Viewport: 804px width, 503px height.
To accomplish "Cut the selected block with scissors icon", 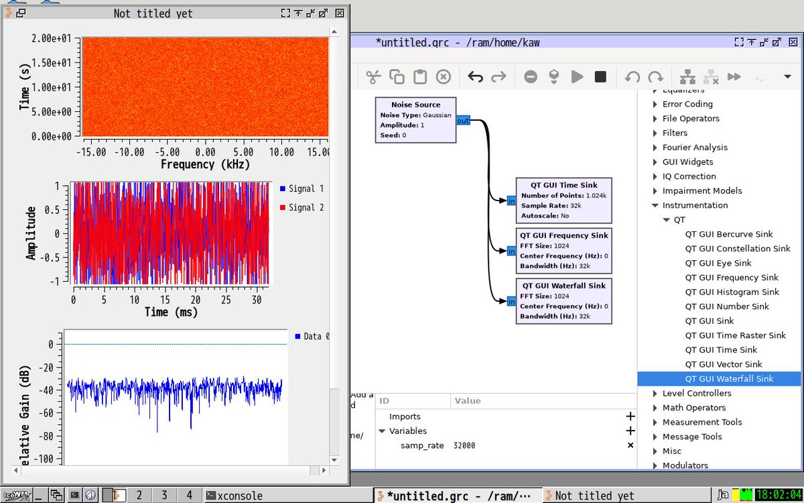I will pyautogui.click(x=373, y=76).
